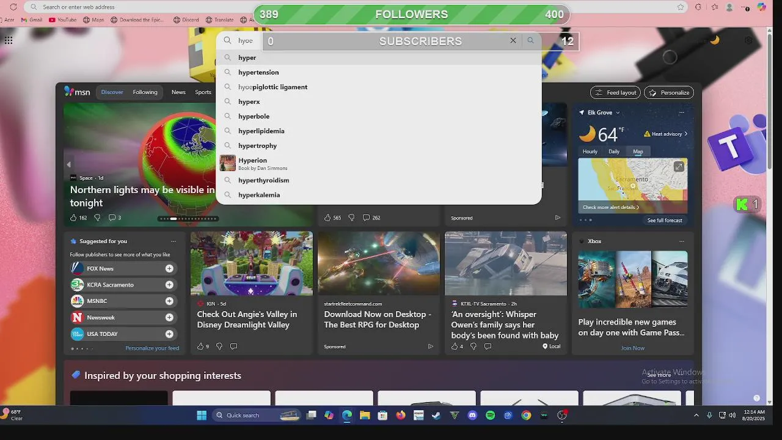This screenshot has width=782, height=440.
Task: Show hidden icons chevron in system tray
Action: [696, 416]
